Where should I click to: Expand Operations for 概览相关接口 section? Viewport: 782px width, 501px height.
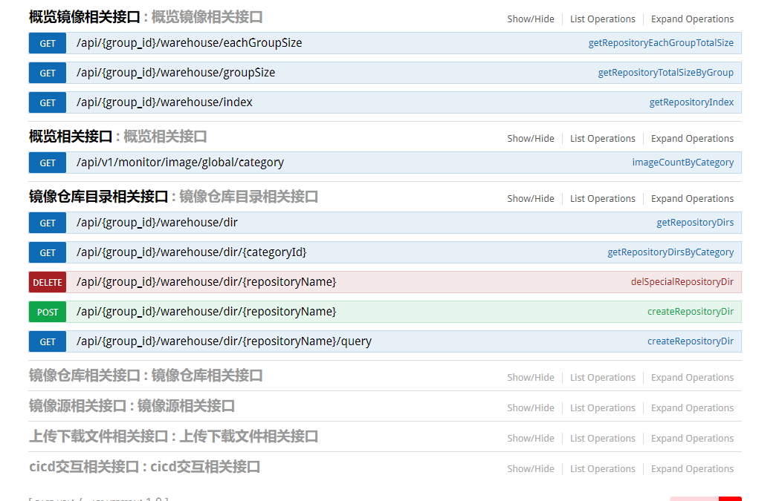point(692,138)
